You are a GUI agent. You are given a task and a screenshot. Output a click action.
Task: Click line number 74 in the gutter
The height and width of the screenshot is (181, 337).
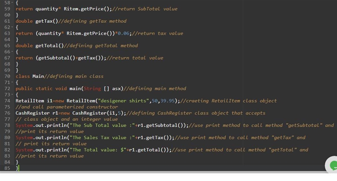click(7, 101)
